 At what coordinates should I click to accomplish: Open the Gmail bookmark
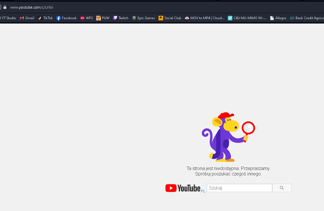pos(27,18)
